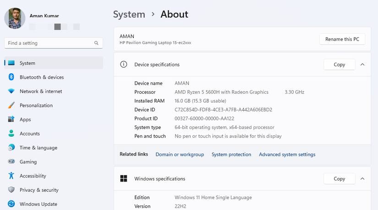Open Advanced system settings link
This screenshot has height=210, width=378.
point(287,155)
